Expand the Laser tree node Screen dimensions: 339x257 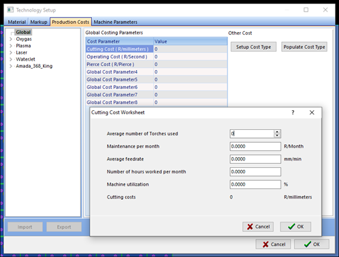pos(11,52)
